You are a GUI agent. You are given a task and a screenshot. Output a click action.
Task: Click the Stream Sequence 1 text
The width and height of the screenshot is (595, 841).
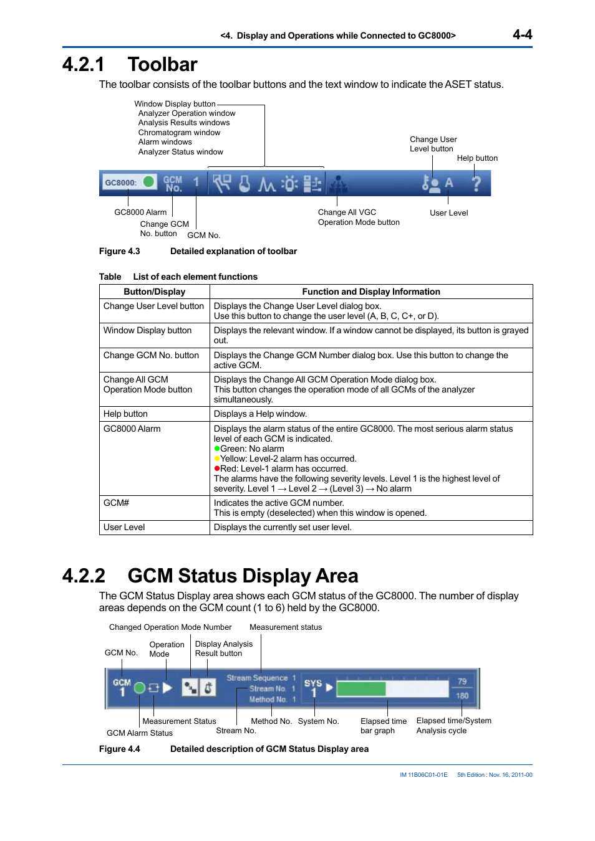(x=261, y=678)
